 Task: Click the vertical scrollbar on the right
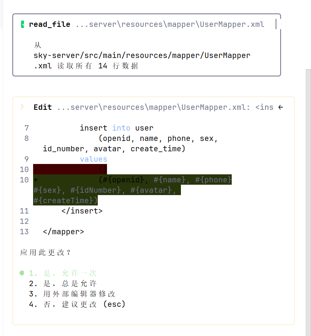(x=308, y=192)
